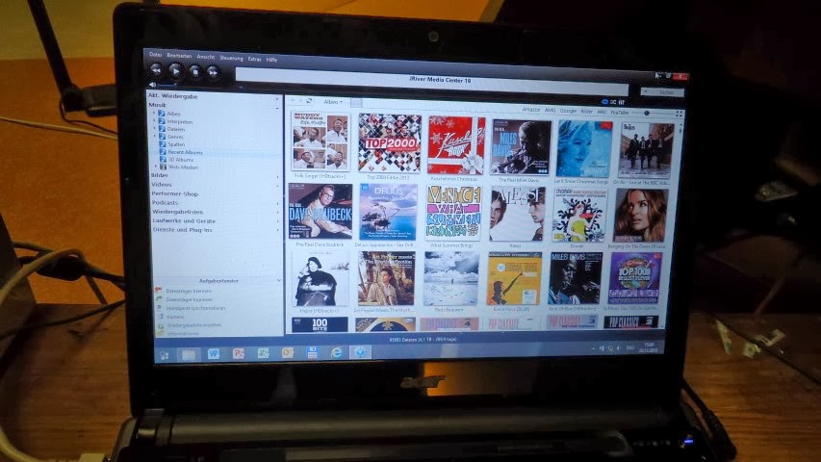Open Venice What Summer Brings album

point(453,213)
